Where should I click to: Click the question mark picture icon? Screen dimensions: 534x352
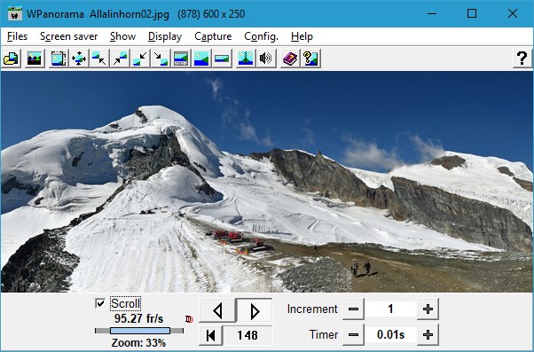[x=310, y=59]
